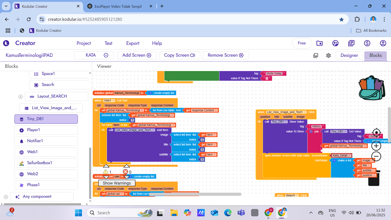
Task: Open the Export menu
Action: 132,43
